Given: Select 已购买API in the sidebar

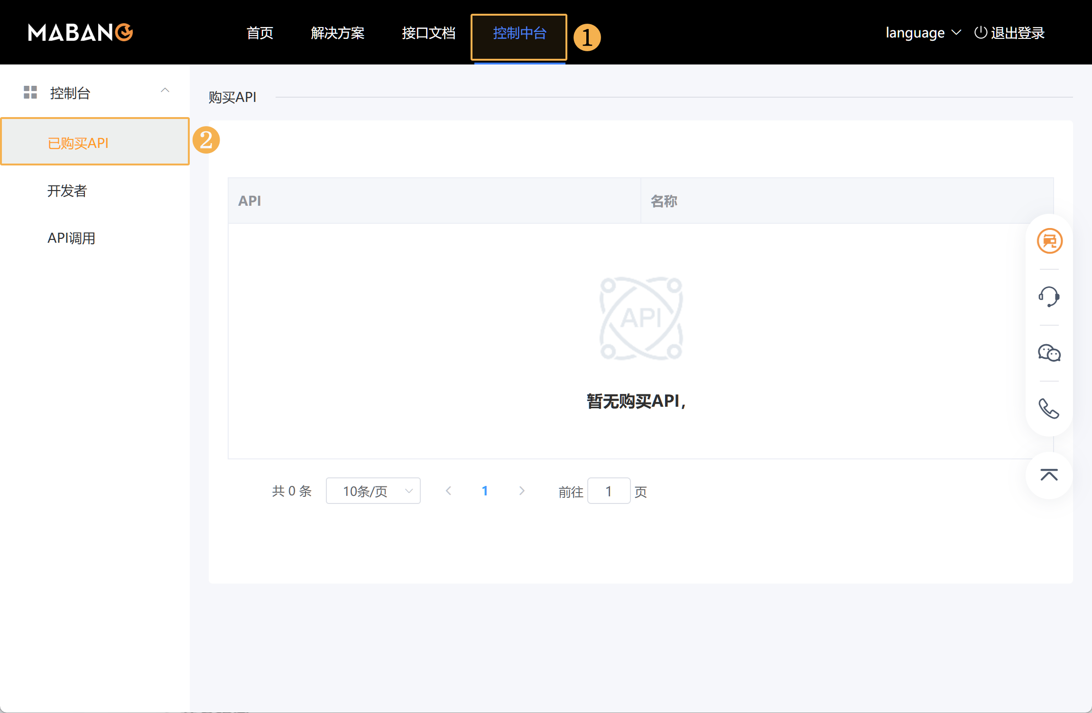Looking at the screenshot, I should point(78,143).
